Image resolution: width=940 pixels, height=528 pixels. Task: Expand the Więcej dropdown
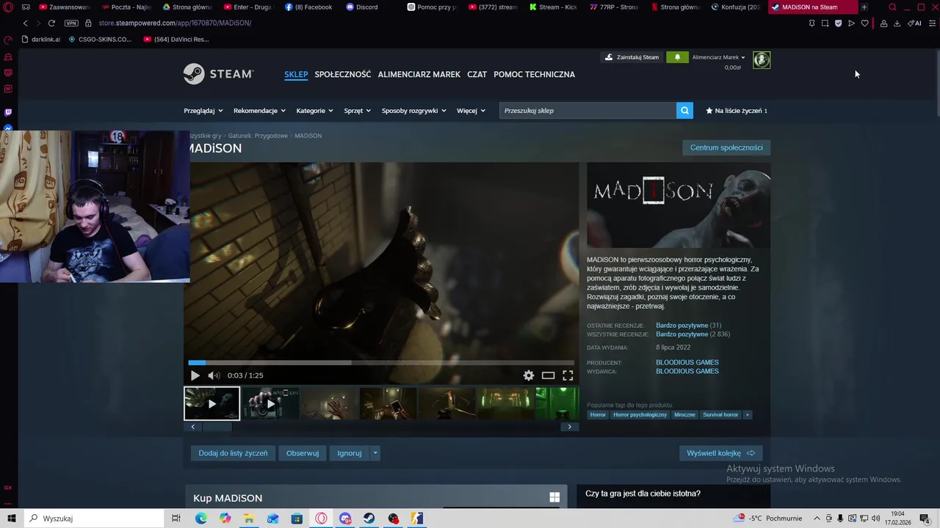click(x=471, y=111)
